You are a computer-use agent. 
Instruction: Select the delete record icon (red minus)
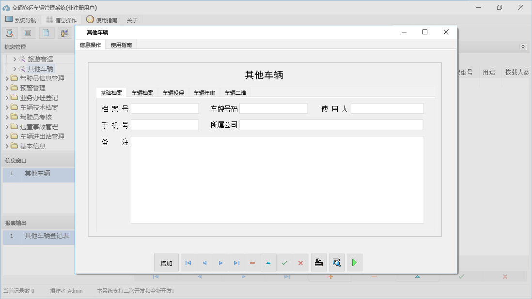pyautogui.click(x=252, y=262)
